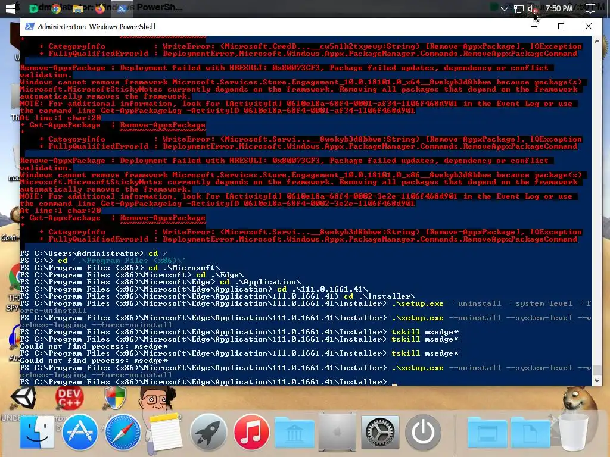Open System Preferences gear in dock

click(x=380, y=432)
